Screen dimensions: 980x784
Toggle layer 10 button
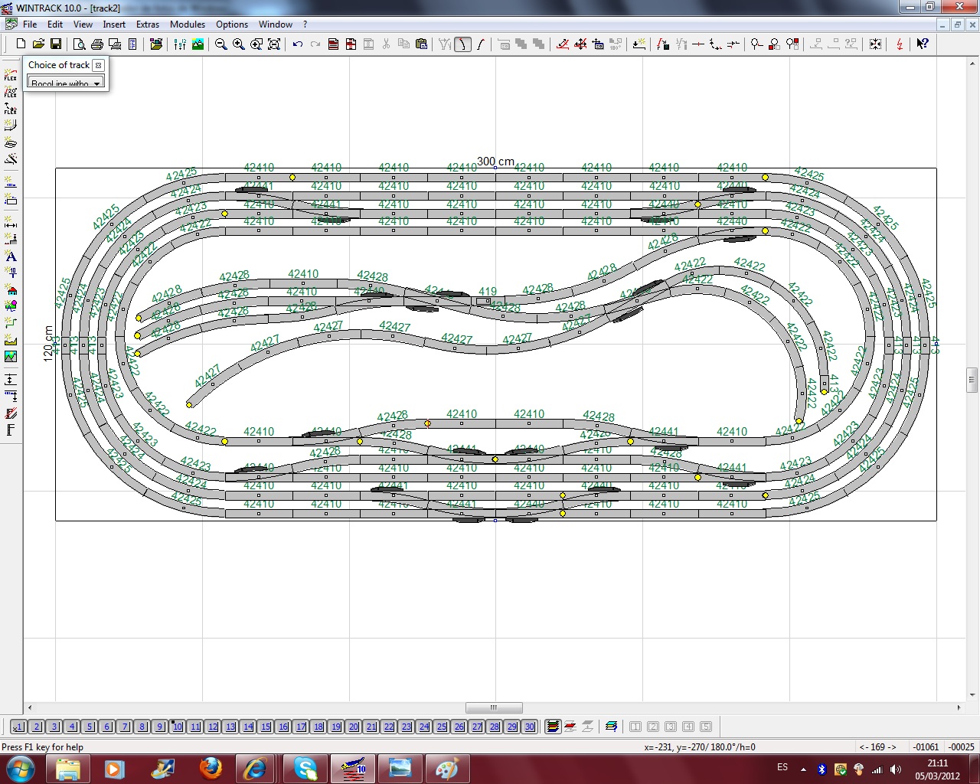pos(177,727)
